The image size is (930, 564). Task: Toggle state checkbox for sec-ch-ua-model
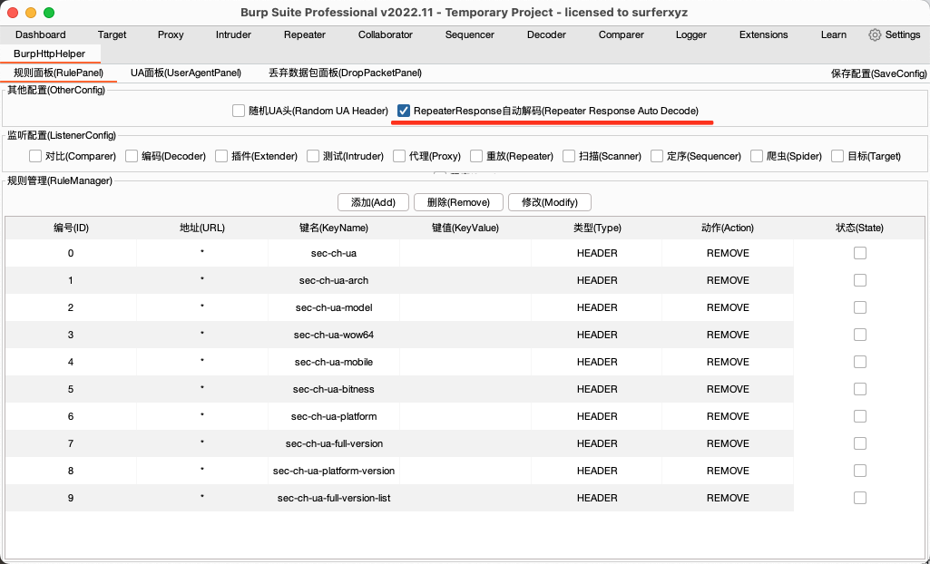coord(860,307)
